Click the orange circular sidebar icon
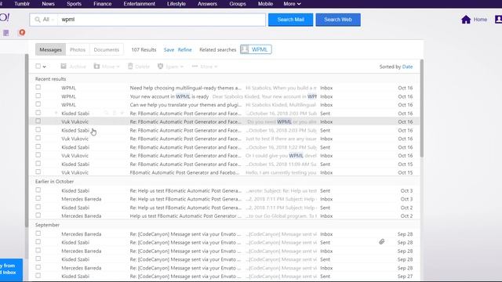This screenshot has height=282, width=502. coord(22,33)
